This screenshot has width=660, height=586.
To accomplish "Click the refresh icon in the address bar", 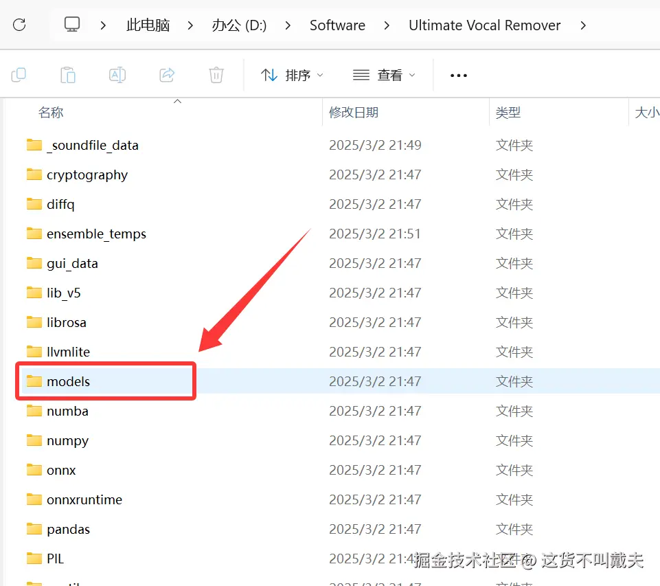I will 19,25.
